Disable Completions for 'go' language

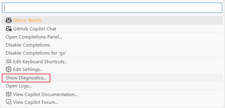point(36,53)
